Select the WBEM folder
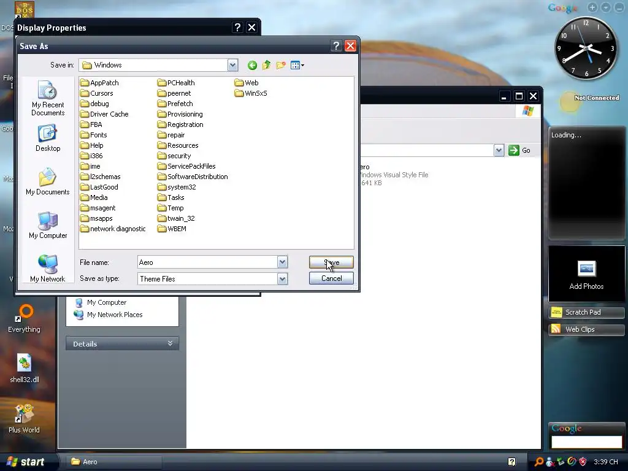This screenshot has height=471, width=628. tap(172, 229)
